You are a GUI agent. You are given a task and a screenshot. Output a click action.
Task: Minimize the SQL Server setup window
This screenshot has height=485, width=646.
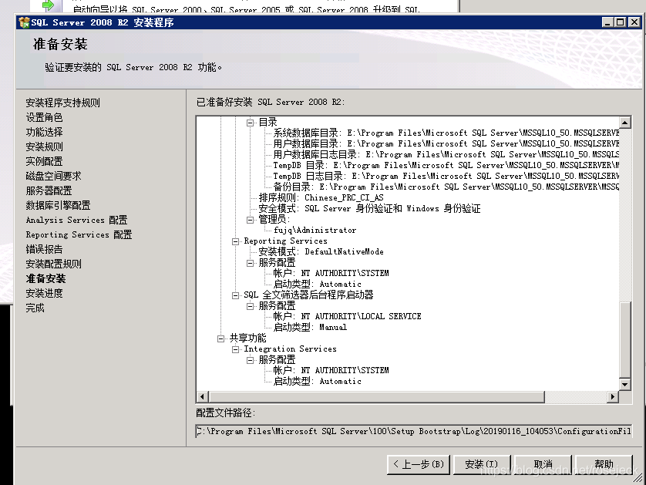[x=607, y=22]
